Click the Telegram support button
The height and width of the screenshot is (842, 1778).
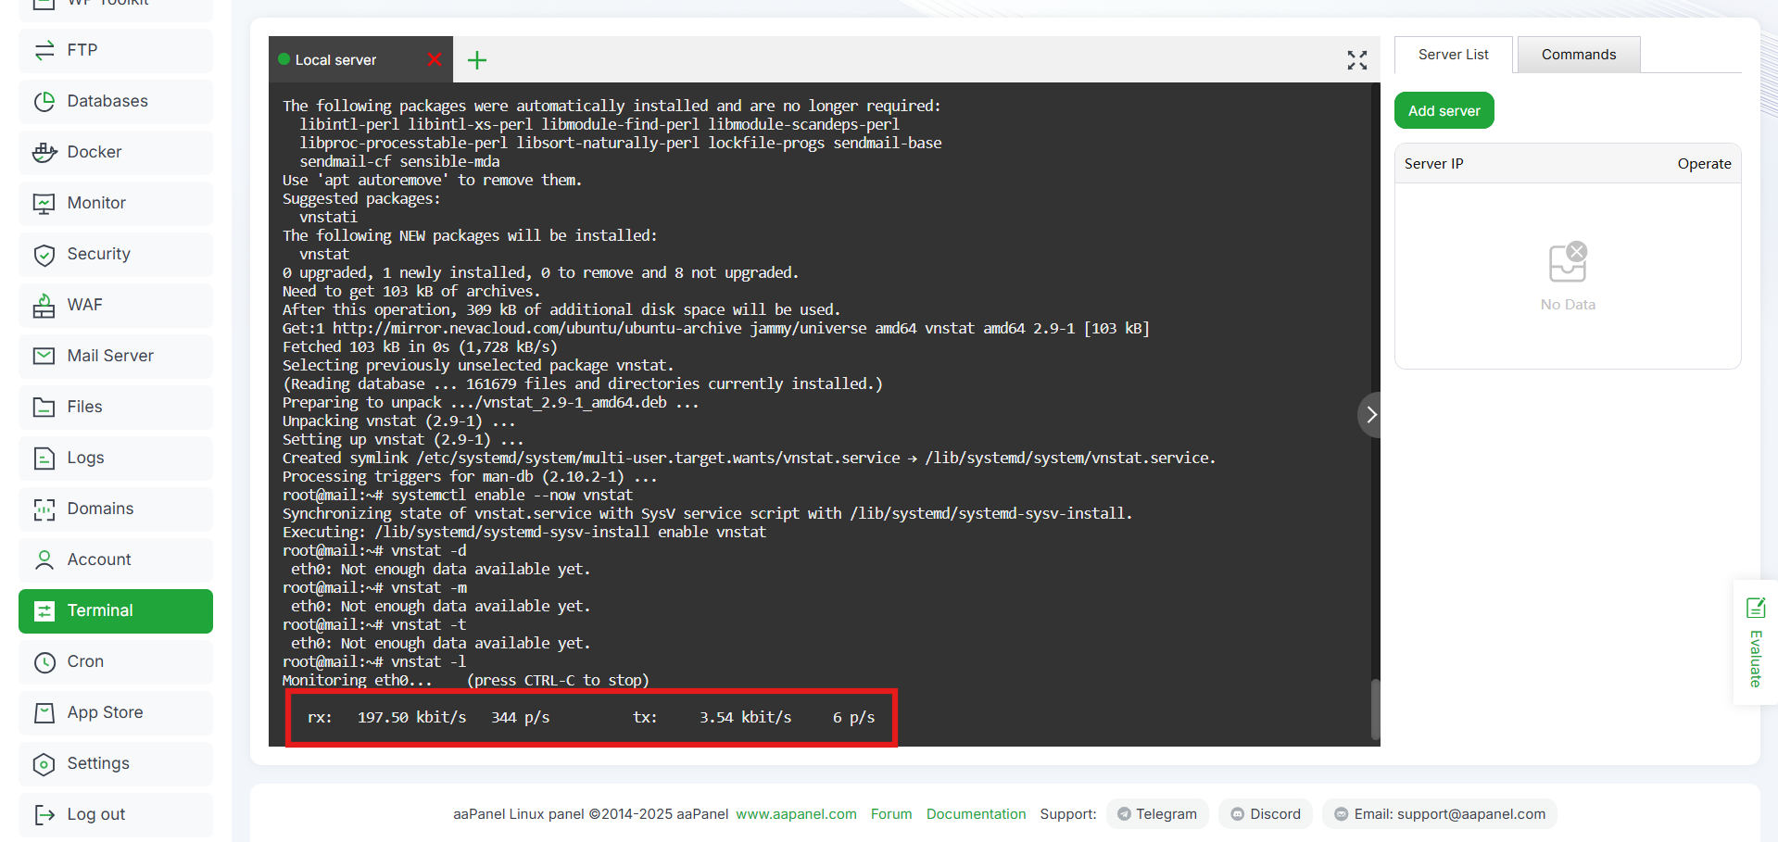tap(1157, 814)
